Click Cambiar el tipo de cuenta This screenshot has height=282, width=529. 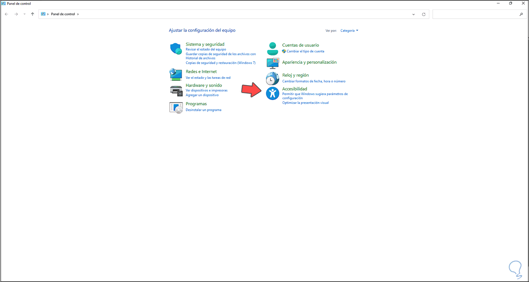pyautogui.click(x=305, y=51)
